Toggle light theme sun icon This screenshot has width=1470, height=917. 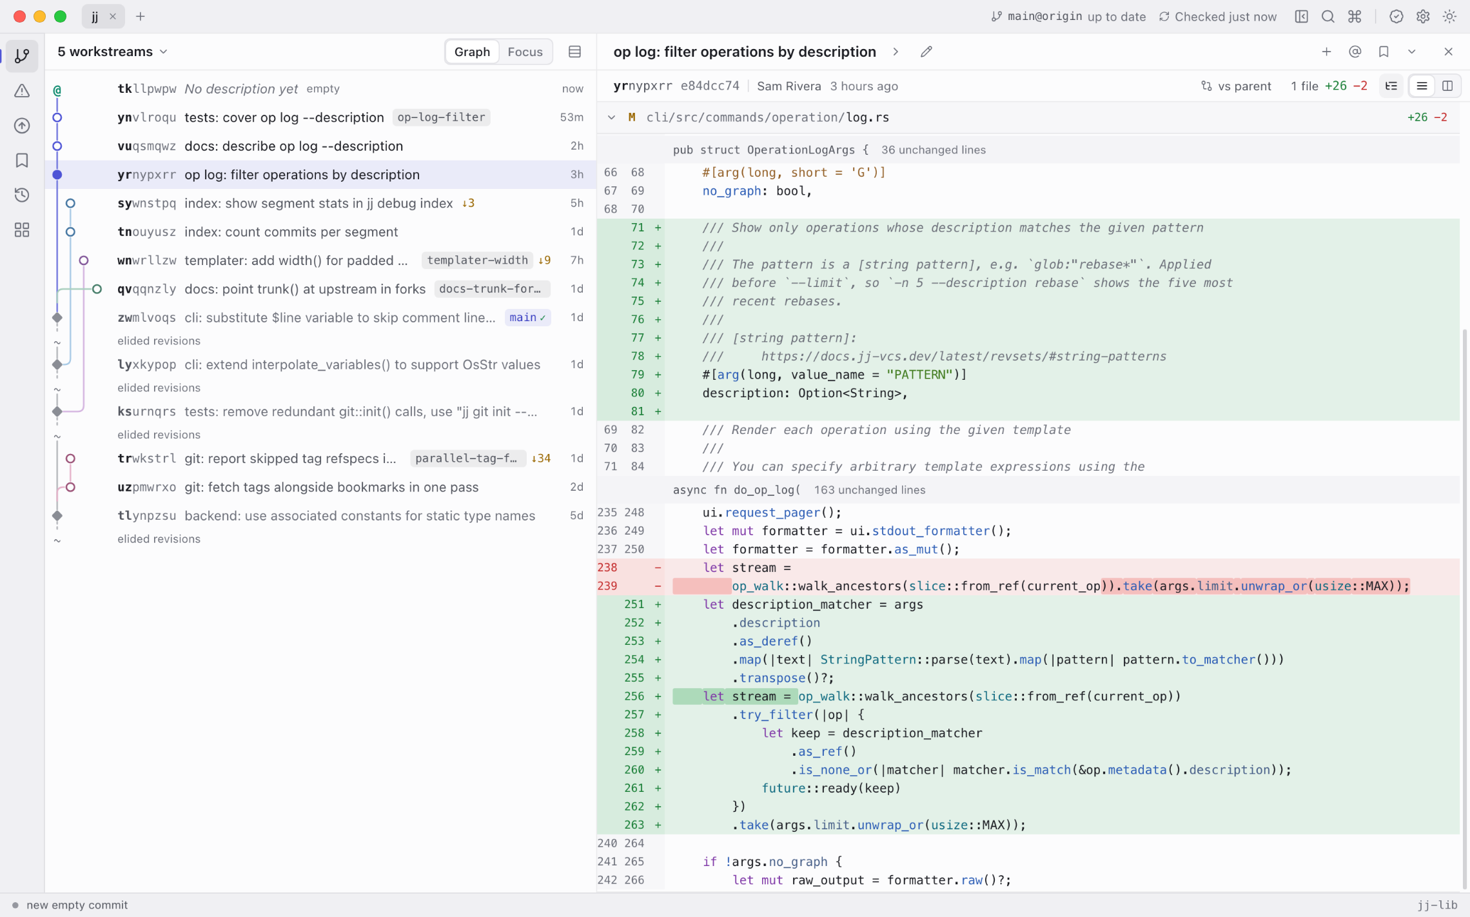pyautogui.click(x=1449, y=17)
